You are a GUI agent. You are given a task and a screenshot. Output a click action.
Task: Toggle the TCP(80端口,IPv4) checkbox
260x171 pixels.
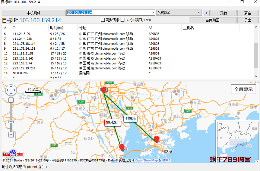tap(122, 20)
